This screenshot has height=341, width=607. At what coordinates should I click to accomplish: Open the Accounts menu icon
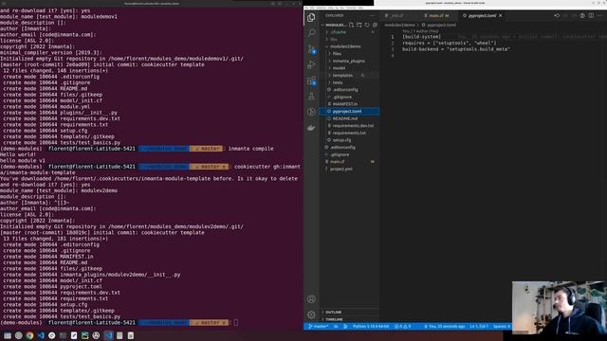311,299
